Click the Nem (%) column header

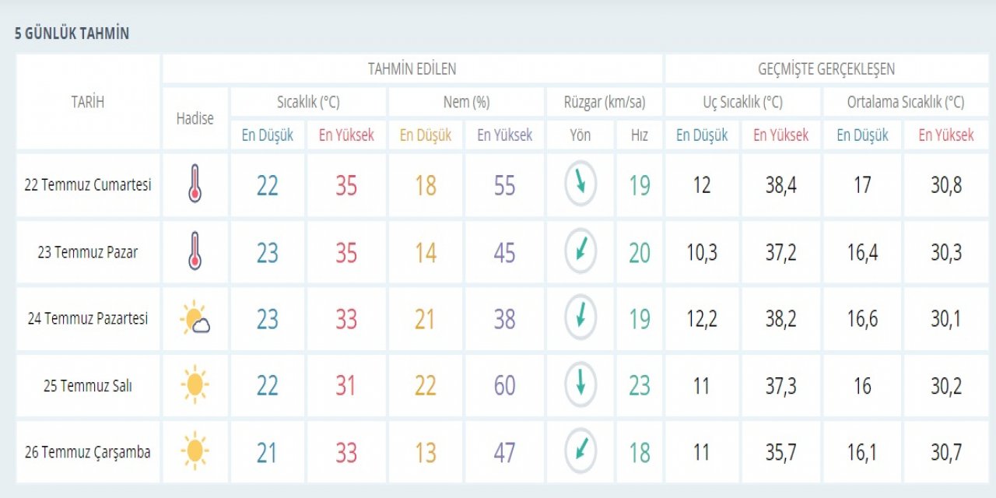(465, 102)
